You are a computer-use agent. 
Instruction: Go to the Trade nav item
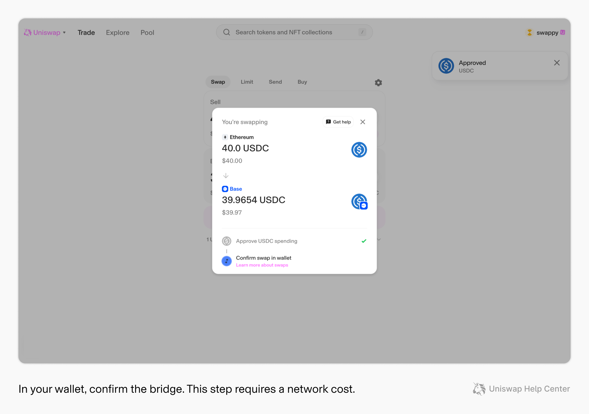pyautogui.click(x=86, y=32)
